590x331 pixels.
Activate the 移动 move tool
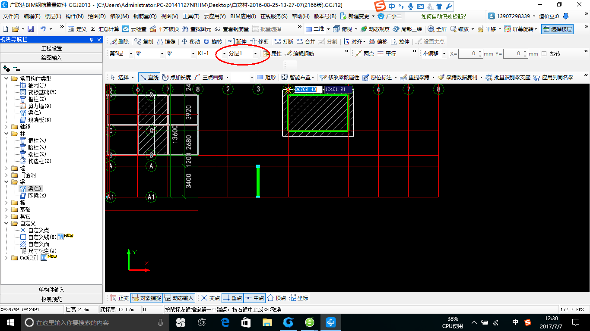point(190,42)
